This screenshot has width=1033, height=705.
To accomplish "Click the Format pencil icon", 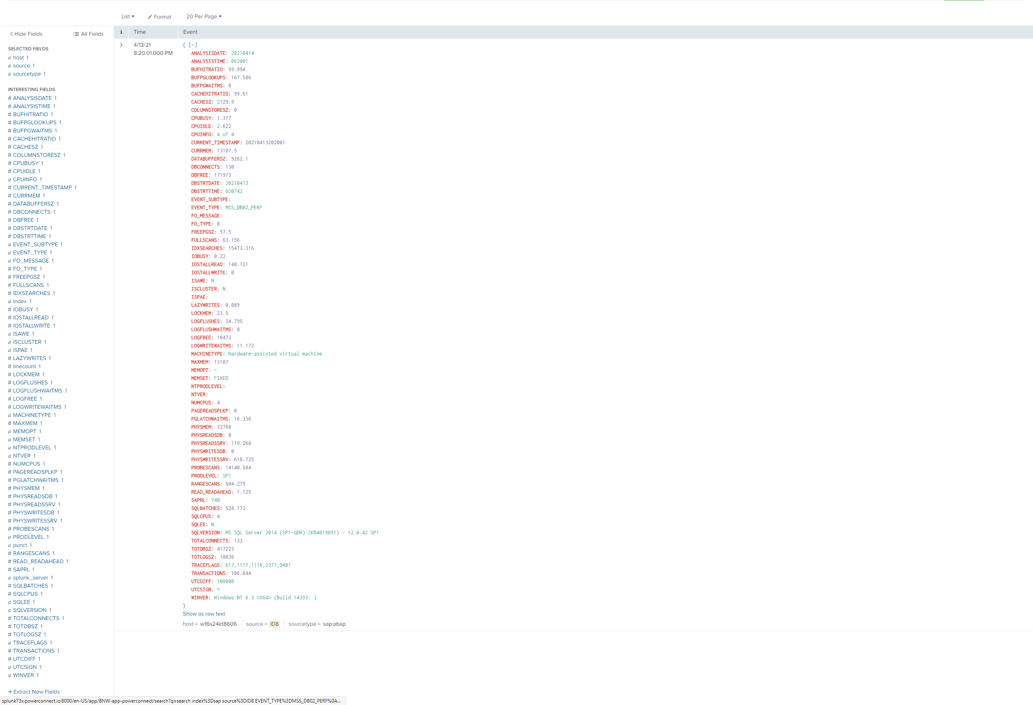I will [x=151, y=17].
